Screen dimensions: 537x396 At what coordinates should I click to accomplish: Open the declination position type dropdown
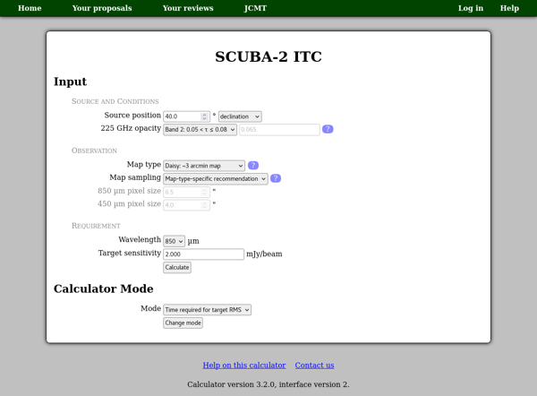coord(240,116)
